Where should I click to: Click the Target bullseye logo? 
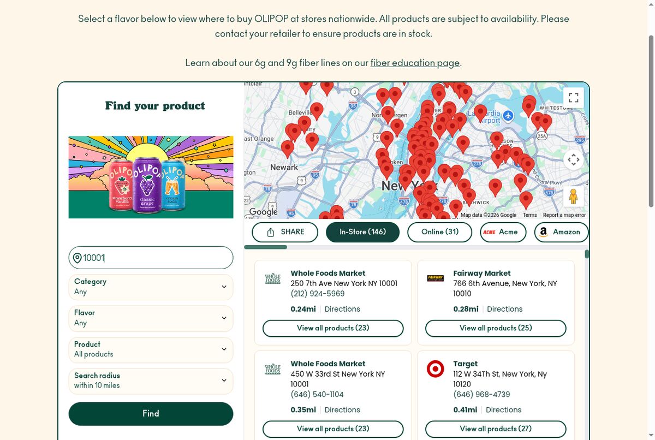[x=435, y=369]
